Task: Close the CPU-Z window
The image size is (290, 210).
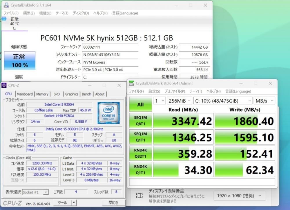Action: [119, 85]
